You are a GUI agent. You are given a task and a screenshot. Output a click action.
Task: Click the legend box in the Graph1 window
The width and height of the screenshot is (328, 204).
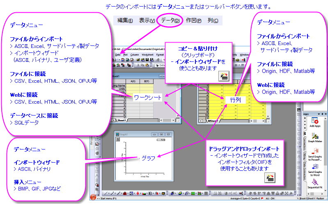[161, 140]
